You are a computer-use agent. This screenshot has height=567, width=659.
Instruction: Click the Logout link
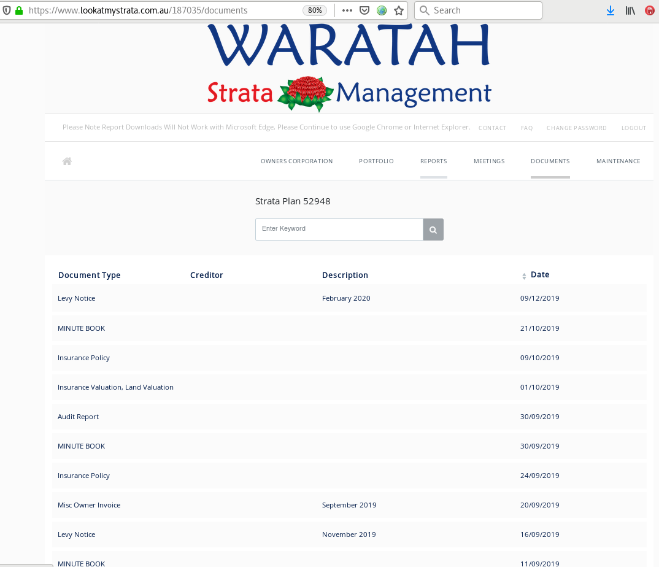click(634, 128)
